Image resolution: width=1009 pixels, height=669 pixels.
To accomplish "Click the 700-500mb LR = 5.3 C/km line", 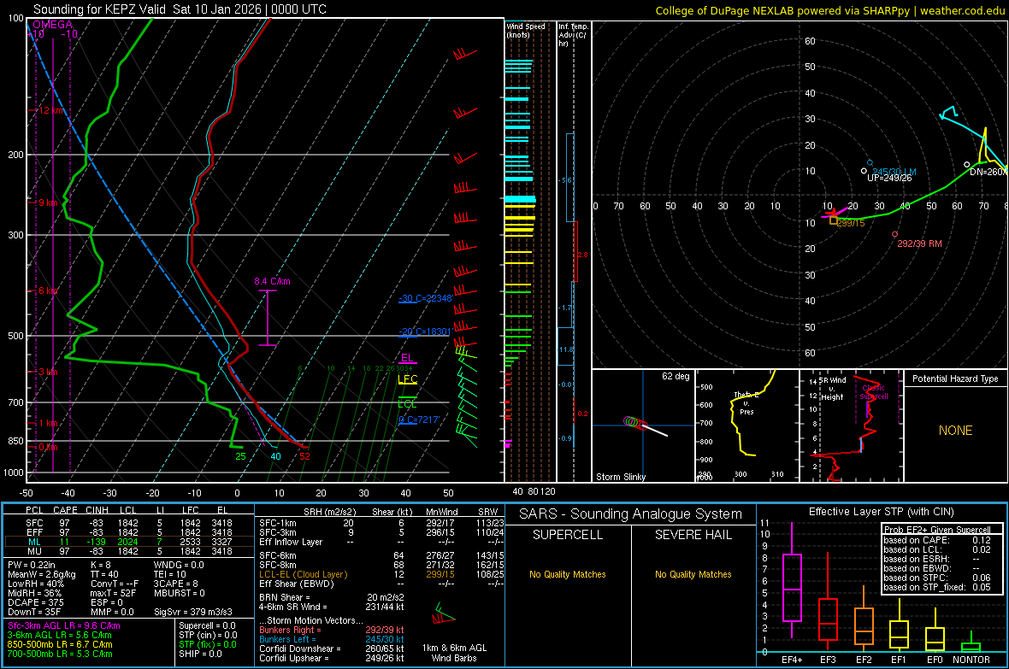I will click(60, 654).
